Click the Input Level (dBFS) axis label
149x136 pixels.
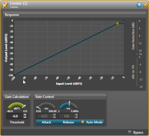(x=69, y=84)
